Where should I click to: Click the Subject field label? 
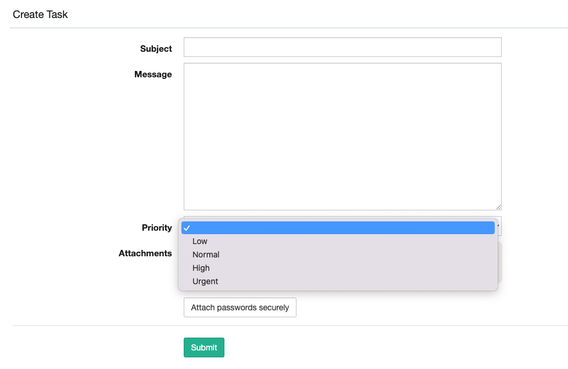click(x=156, y=49)
